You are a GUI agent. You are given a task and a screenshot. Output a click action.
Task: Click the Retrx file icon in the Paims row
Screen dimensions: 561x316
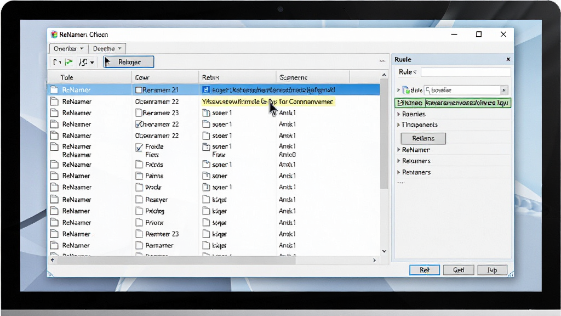pyautogui.click(x=206, y=176)
